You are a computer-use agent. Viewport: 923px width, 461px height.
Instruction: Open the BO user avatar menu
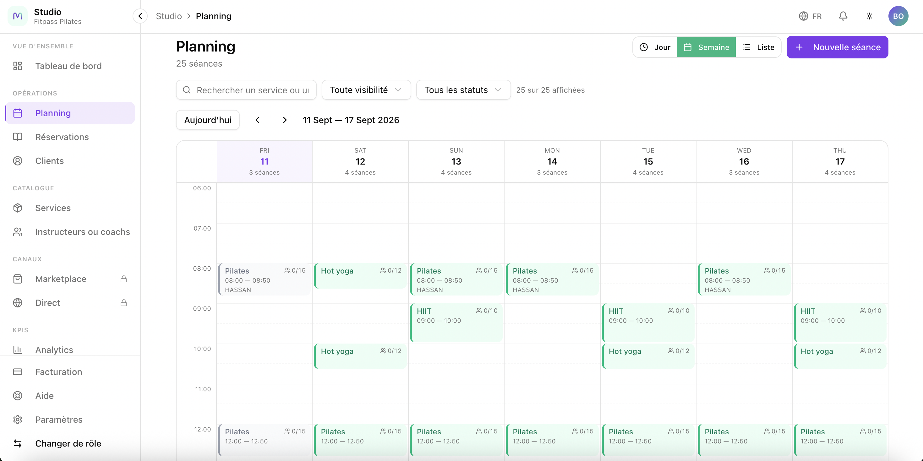898,16
